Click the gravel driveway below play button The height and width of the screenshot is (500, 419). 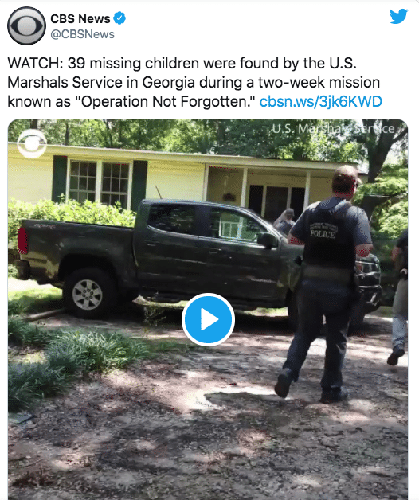pos(207,415)
